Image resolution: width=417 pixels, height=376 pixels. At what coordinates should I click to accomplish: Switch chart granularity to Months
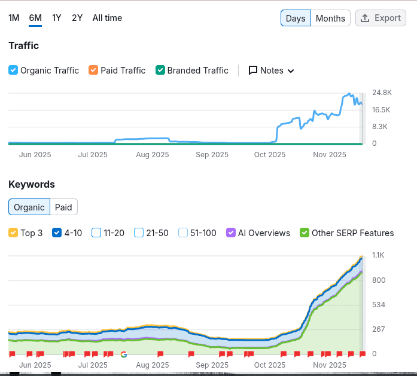[330, 18]
